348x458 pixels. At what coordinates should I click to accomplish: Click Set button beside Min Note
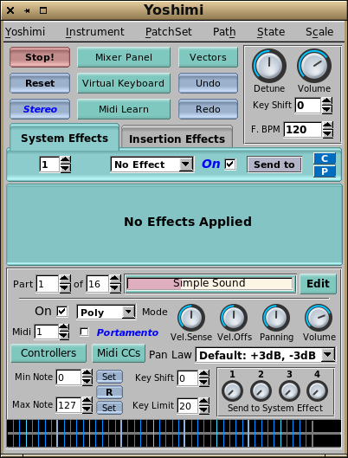tap(109, 377)
